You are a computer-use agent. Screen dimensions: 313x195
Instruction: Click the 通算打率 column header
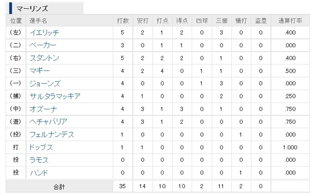pos(290,21)
